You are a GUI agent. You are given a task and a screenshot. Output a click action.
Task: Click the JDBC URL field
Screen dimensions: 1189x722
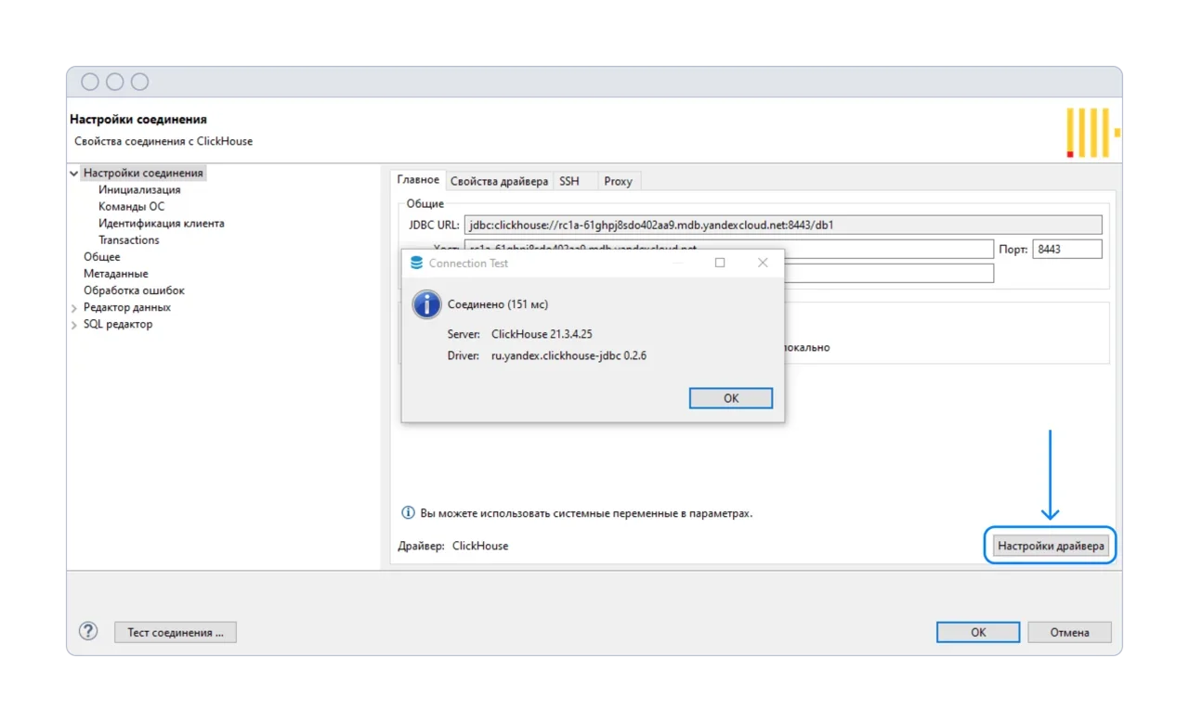782,225
